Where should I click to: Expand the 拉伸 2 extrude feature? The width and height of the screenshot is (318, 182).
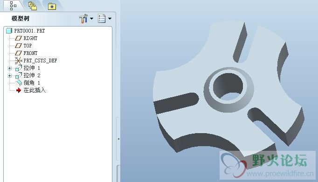9,76
